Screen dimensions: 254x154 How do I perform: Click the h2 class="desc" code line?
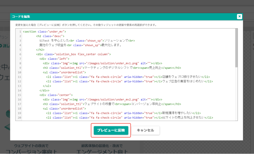click(50, 36)
